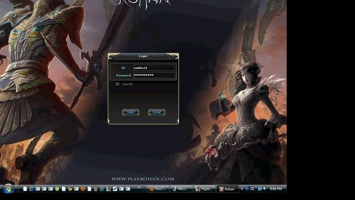The height and width of the screenshot is (200, 355).
Task: Tick the Save ID checkbox
Action: [118, 84]
